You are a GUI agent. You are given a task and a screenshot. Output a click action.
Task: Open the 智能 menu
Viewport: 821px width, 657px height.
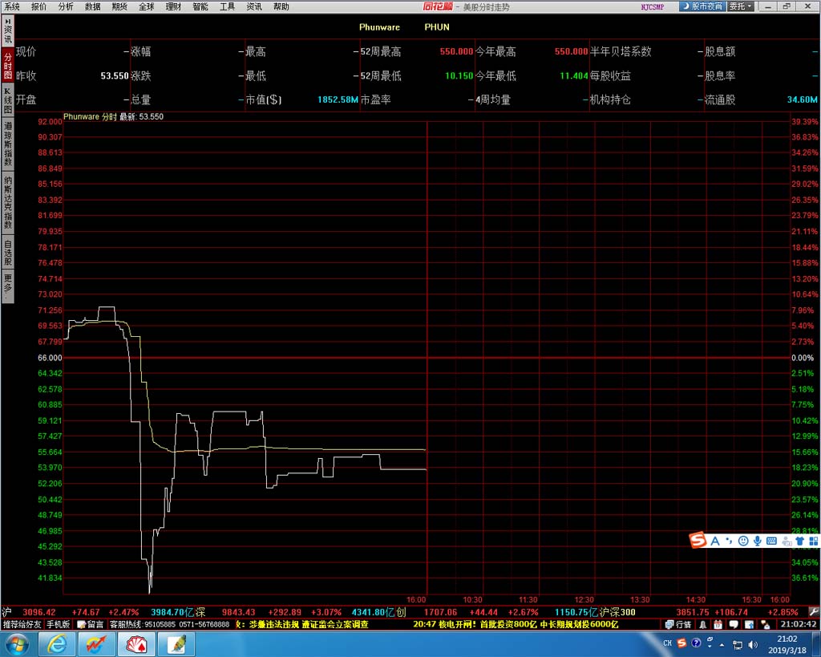[x=200, y=6]
